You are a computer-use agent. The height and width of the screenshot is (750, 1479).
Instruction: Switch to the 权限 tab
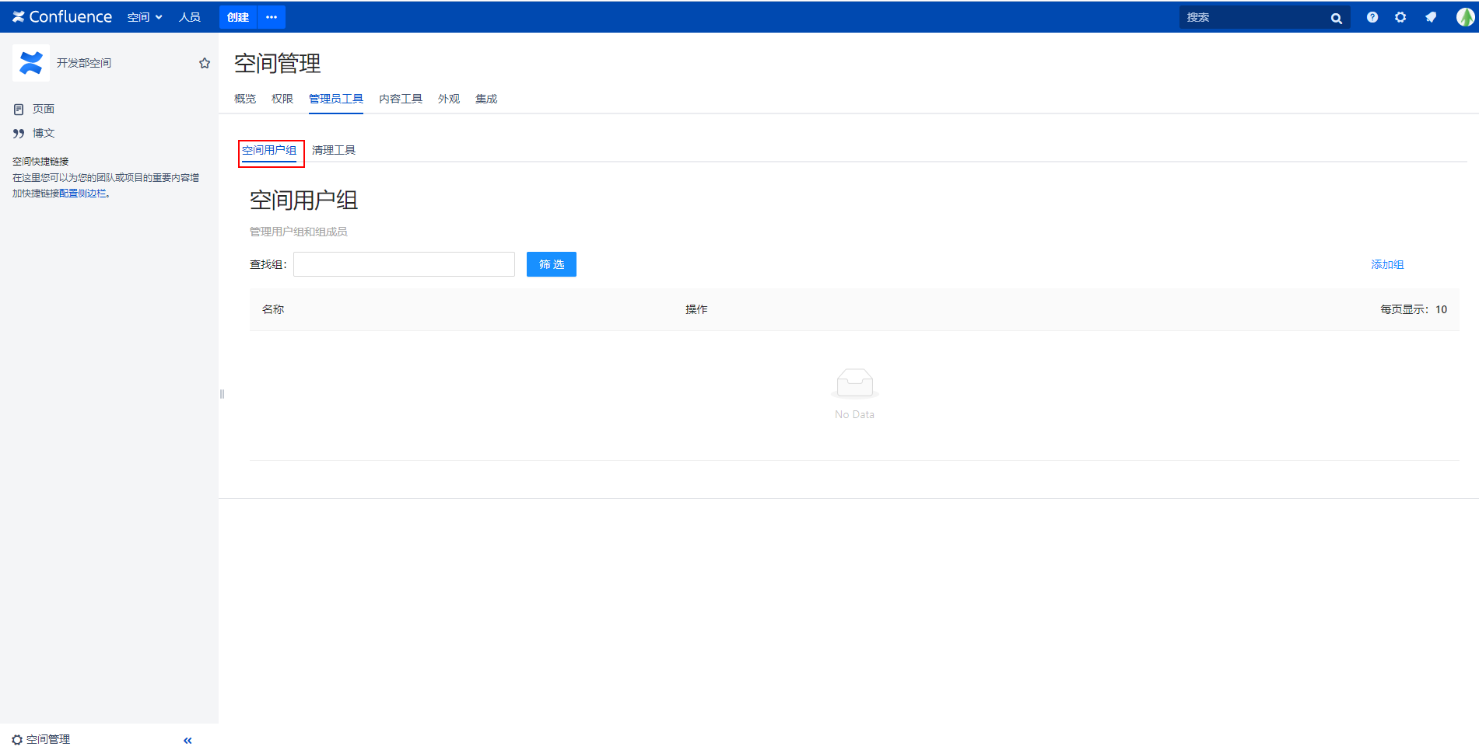pyautogui.click(x=282, y=99)
